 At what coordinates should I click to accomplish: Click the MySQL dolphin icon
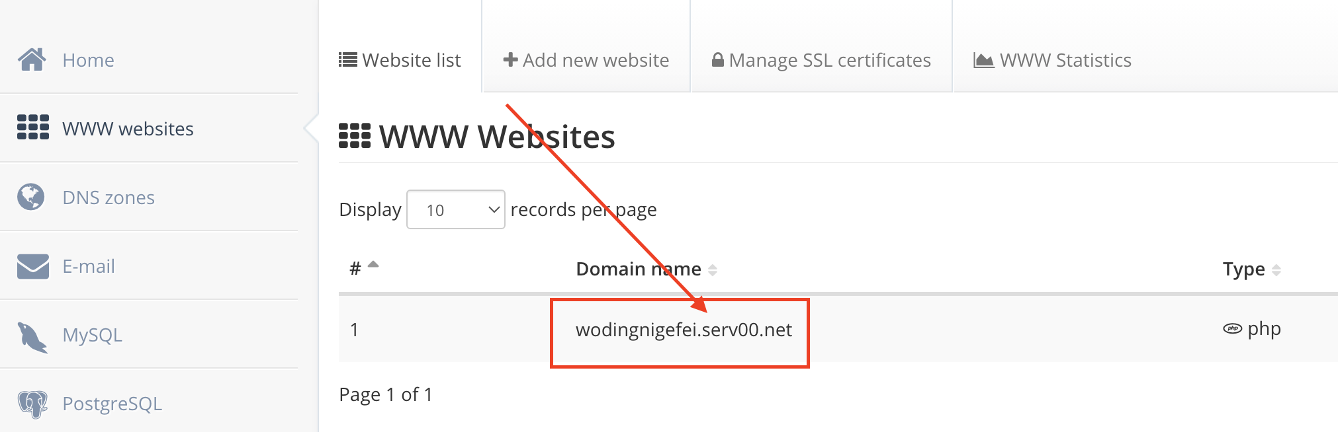coord(32,338)
